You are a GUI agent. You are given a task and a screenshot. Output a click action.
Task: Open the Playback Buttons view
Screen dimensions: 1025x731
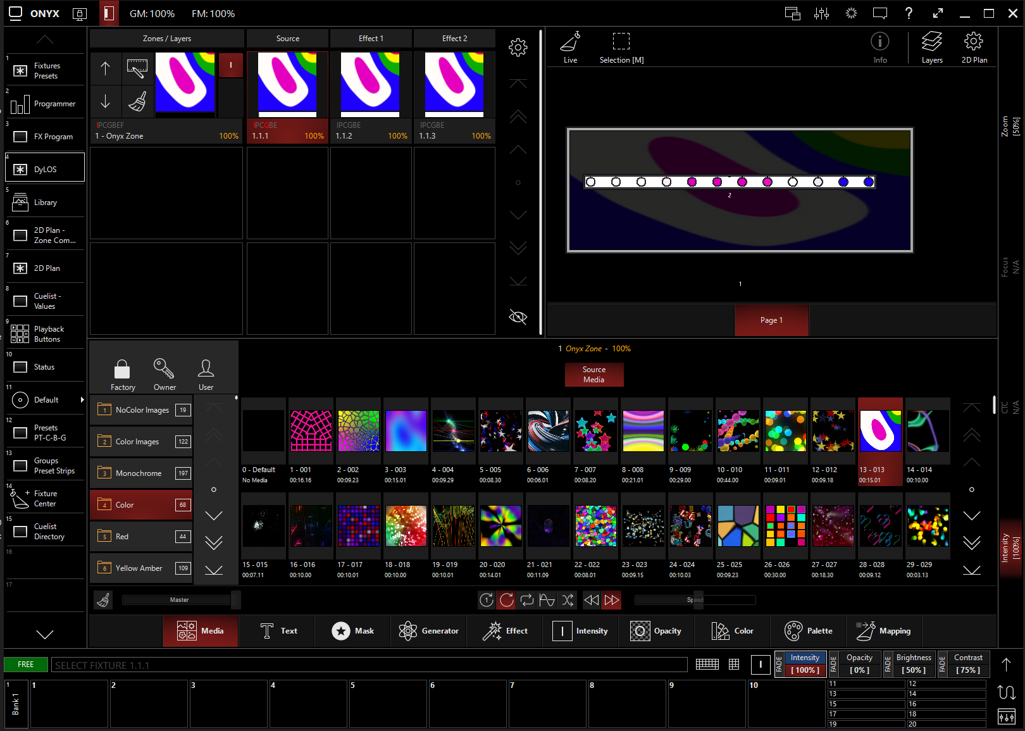pos(45,334)
